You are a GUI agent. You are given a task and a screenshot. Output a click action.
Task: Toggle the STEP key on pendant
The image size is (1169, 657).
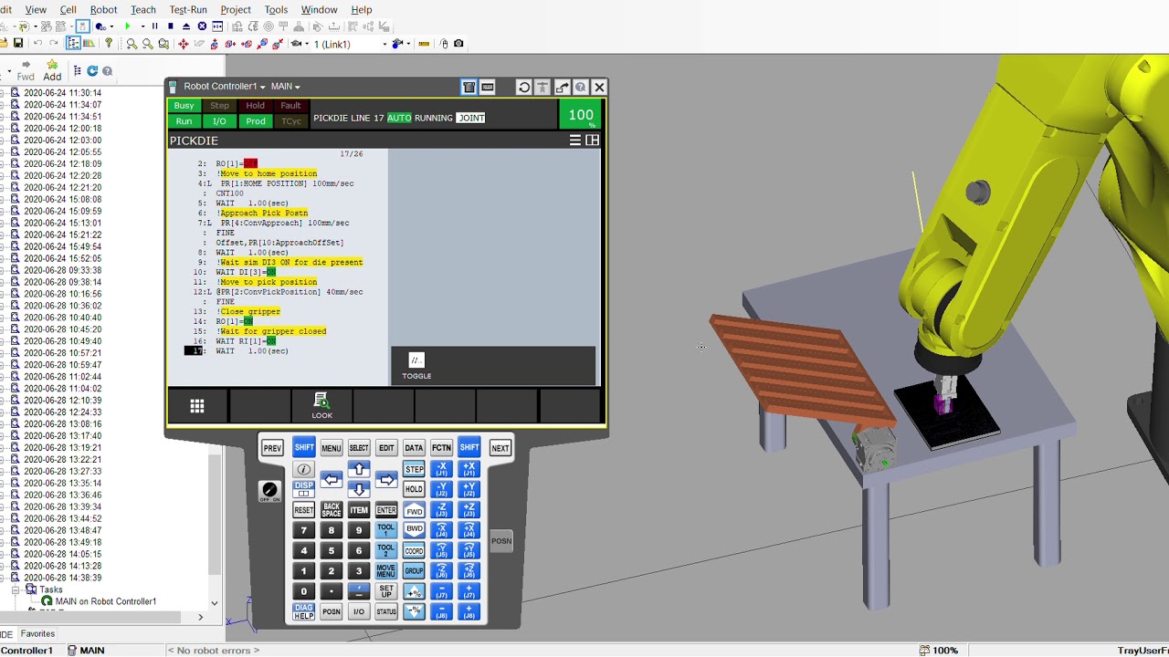tap(414, 469)
